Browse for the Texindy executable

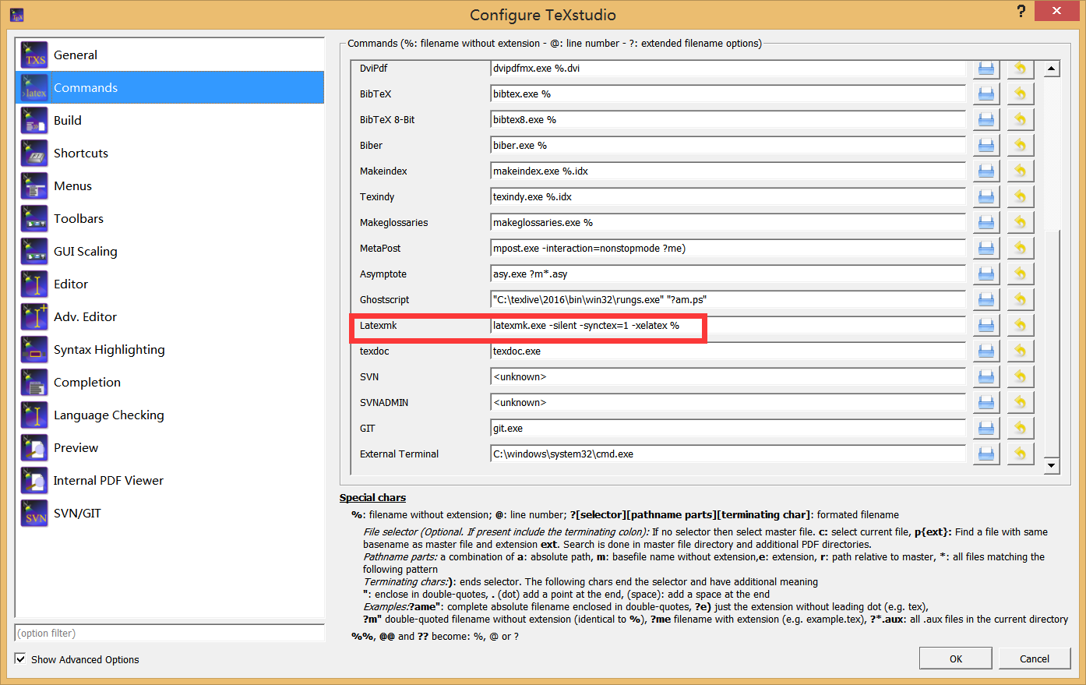click(986, 197)
